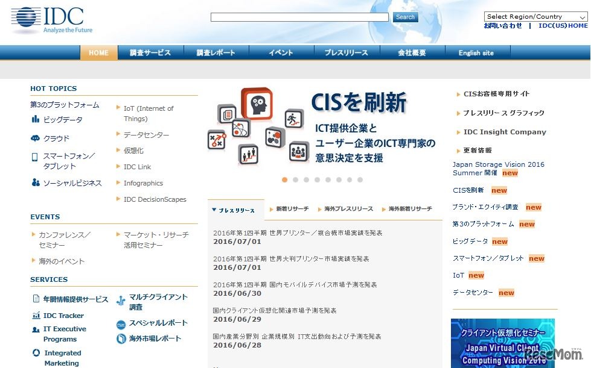The width and height of the screenshot is (591, 368).
Task: Click the スペシャルレポート round icon
Action: tap(121, 325)
